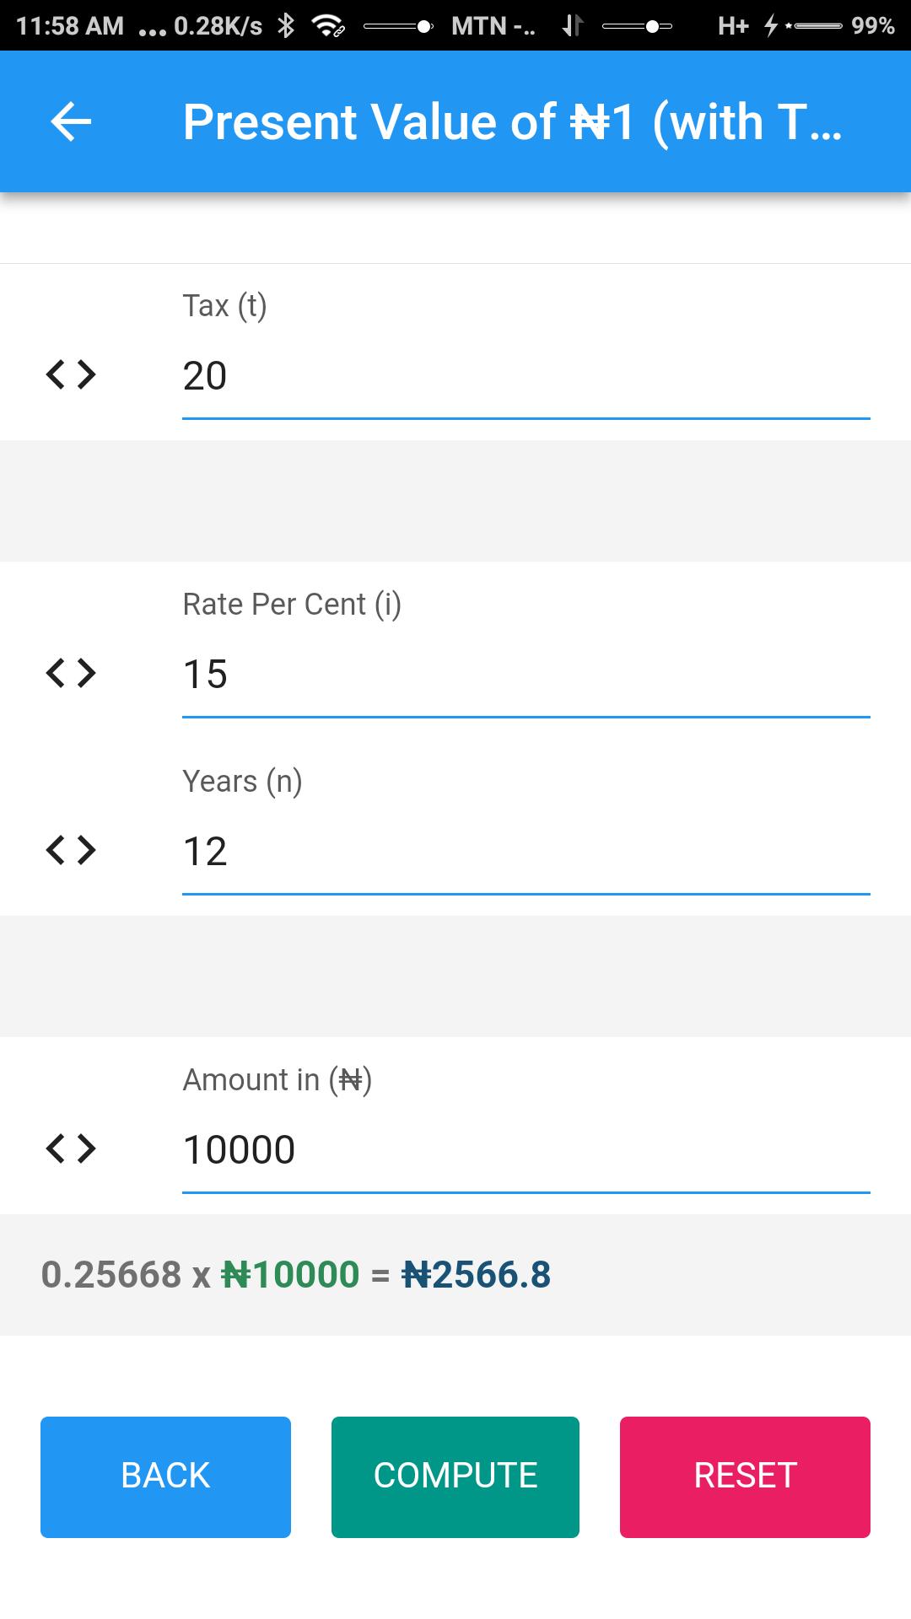Tap the data transfer arrows icon
This screenshot has height=1619, width=911.
point(573,25)
